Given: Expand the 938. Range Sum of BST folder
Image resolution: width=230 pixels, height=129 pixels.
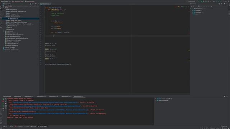Looking at the screenshot, I should [5, 20].
